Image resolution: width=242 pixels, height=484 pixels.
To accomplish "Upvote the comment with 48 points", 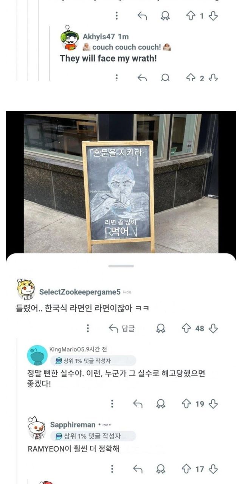I will (186, 328).
